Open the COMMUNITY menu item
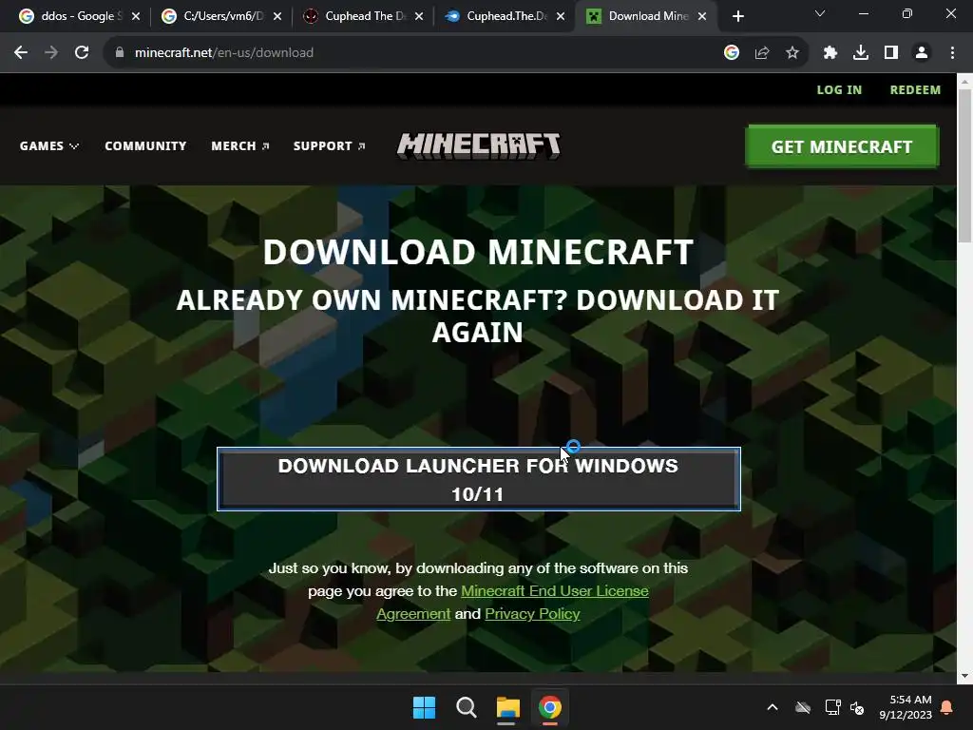The width and height of the screenshot is (973, 730). pos(145,145)
